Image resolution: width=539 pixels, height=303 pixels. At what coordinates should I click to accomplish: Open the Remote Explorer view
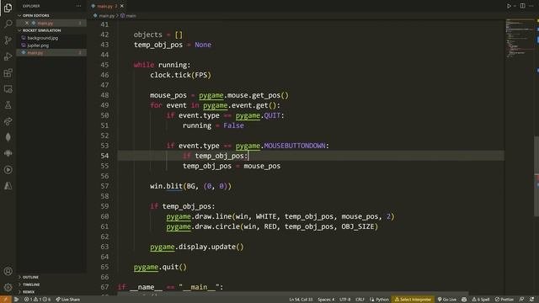tap(8, 89)
